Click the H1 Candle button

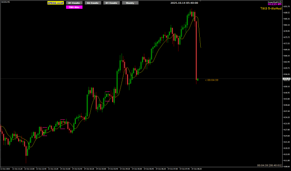74,3
